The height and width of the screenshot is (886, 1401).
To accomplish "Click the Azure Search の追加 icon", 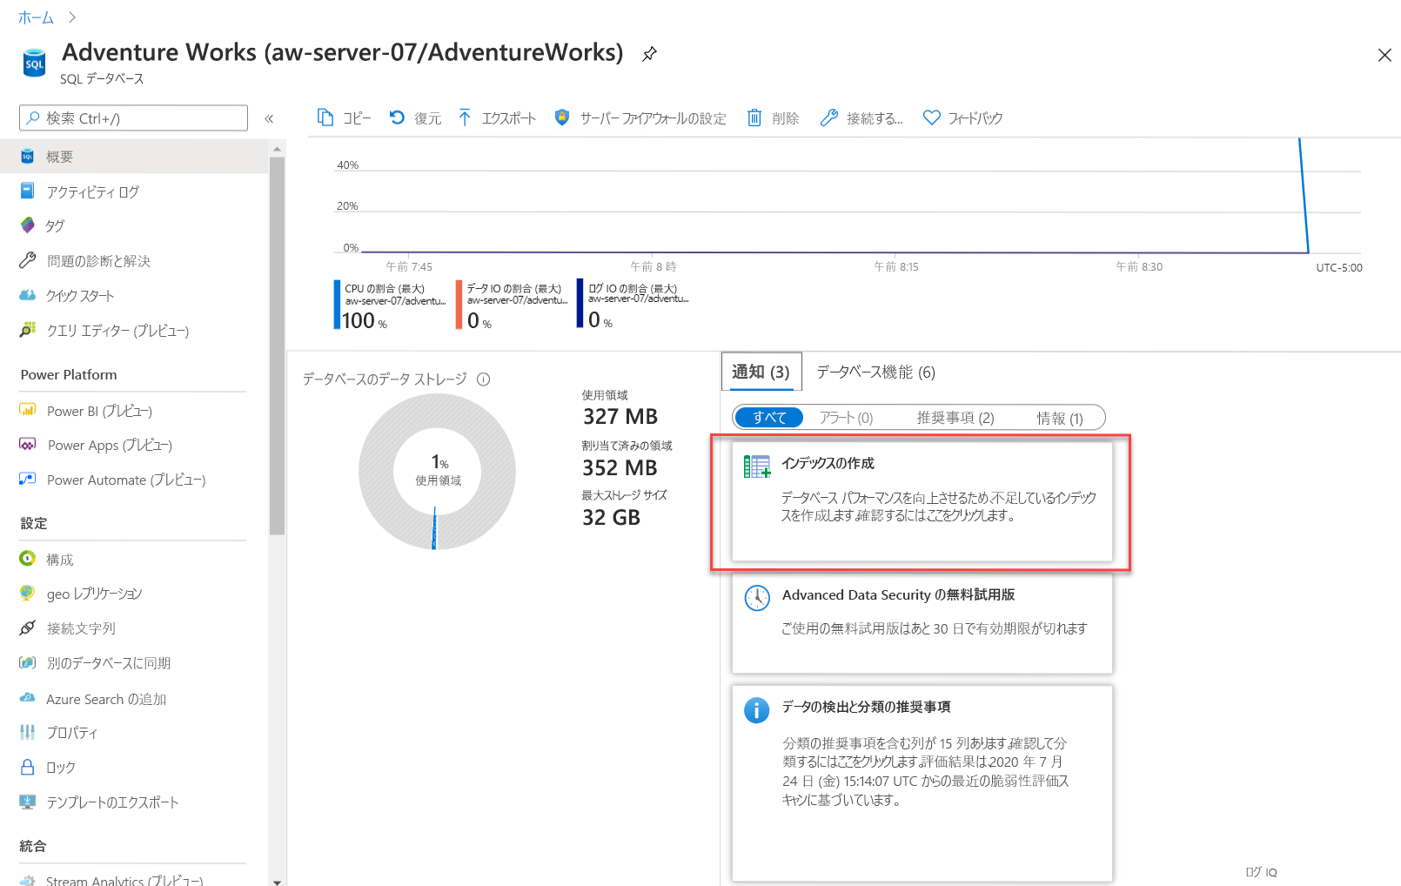I will [28, 698].
